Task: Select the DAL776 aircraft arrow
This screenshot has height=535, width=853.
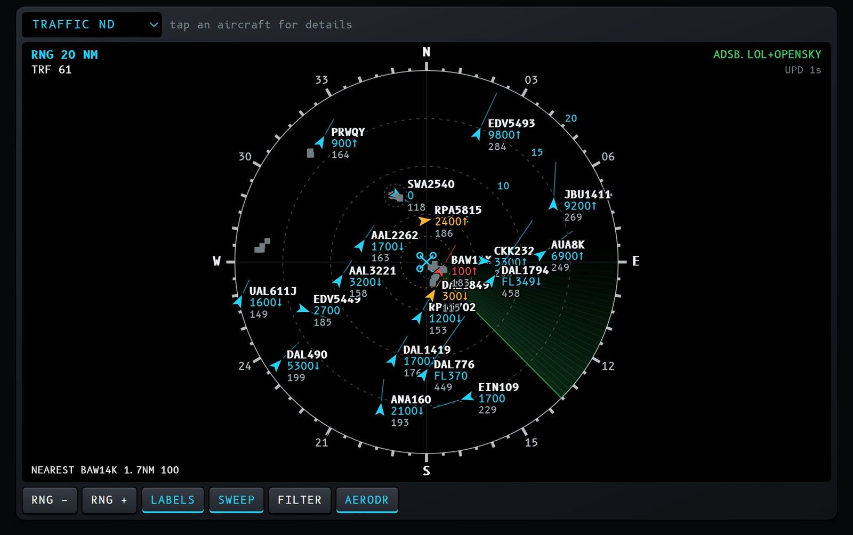Action: pyautogui.click(x=422, y=375)
